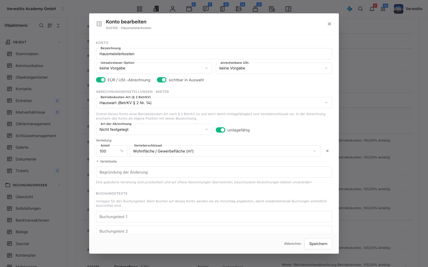The image size is (428, 267).
Task: Open the folder icon with badge 24
Action: [x=239, y=9]
